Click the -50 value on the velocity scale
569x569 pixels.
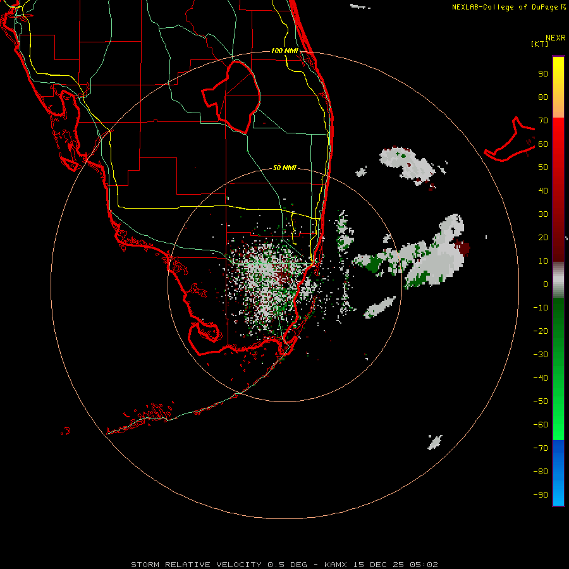tap(541, 401)
